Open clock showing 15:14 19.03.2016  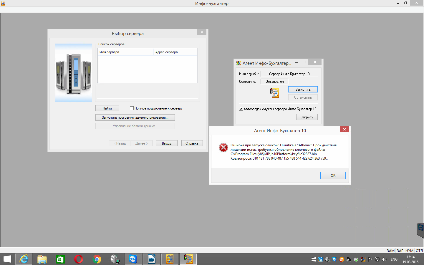pos(410,259)
